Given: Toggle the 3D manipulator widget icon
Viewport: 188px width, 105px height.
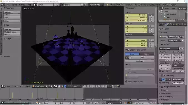Looking at the screenshot, I should [62, 86].
